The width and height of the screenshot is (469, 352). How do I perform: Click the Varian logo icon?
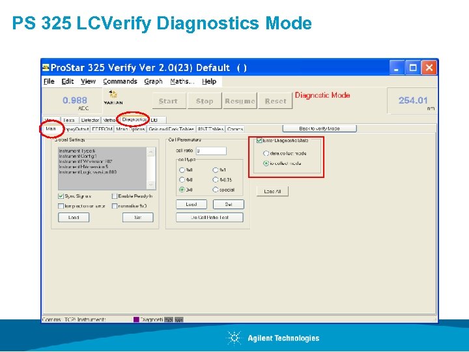(113, 98)
